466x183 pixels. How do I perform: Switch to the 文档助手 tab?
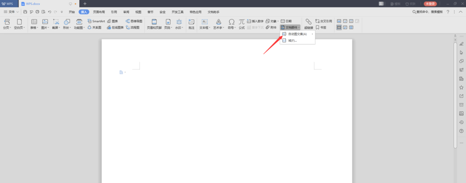(213, 12)
